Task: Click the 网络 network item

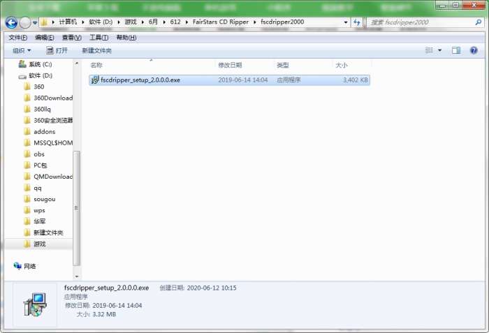Action: click(x=24, y=266)
